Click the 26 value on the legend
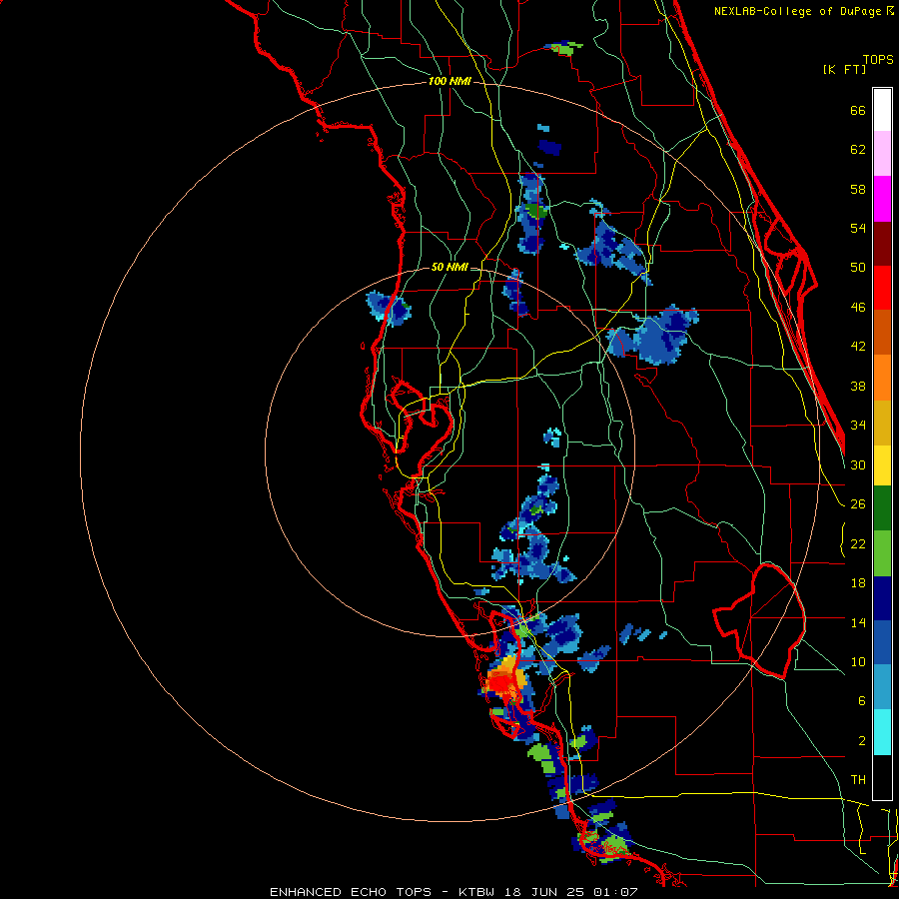The height and width of the screenshot is (899, 899). [x=858, y=504]
